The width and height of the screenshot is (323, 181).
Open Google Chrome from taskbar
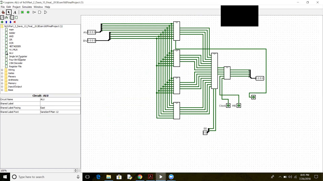point(140,177)
